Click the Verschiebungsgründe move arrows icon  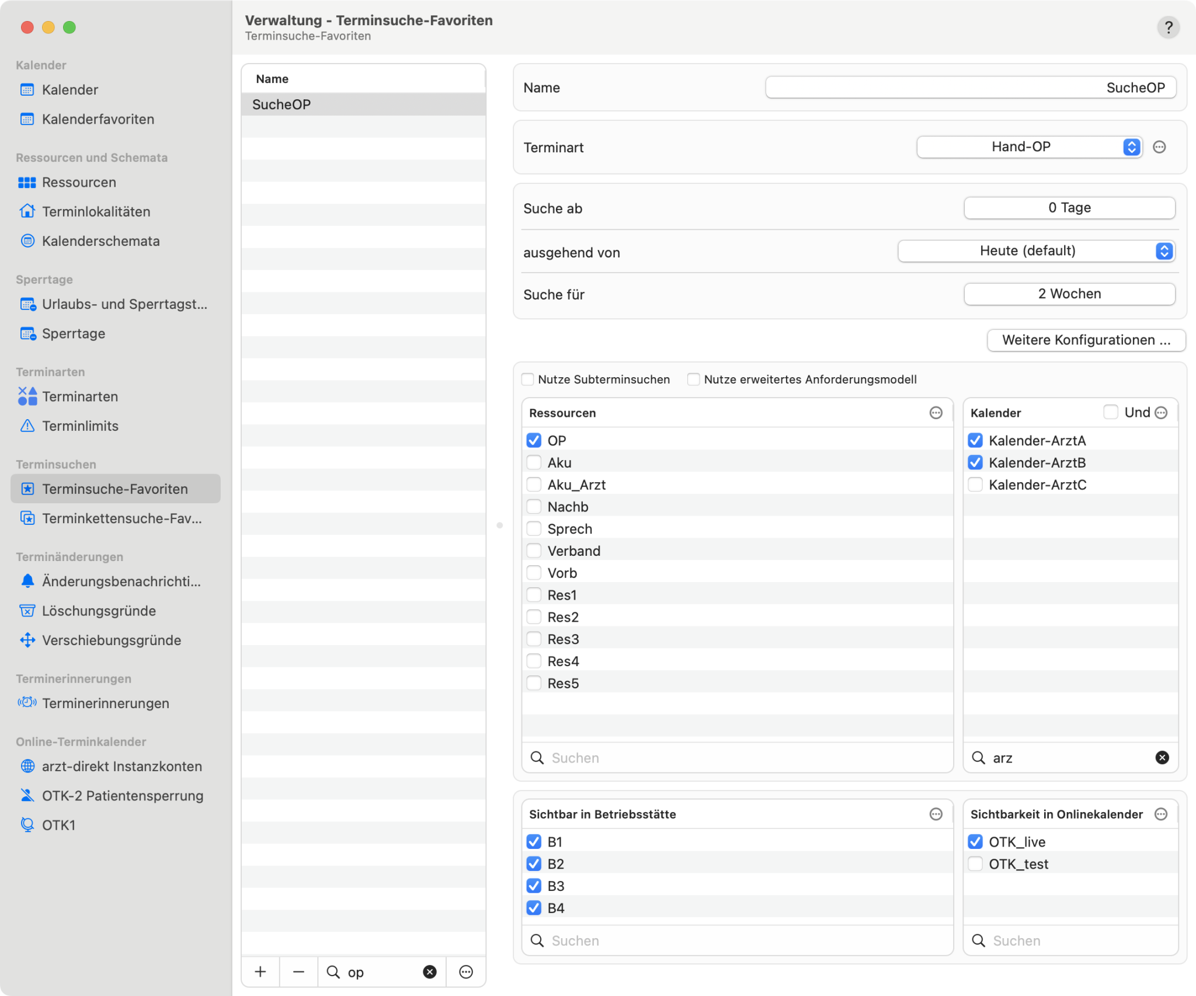pyautogui.click(x=27, y=640)
